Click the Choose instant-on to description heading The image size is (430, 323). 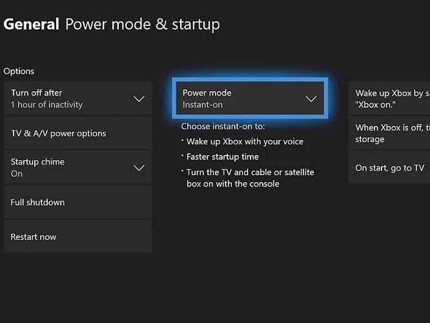click(x=223, y=126)
